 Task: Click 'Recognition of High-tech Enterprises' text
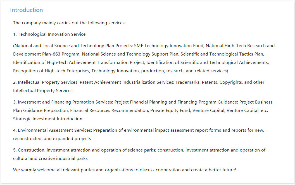[51, 71]
